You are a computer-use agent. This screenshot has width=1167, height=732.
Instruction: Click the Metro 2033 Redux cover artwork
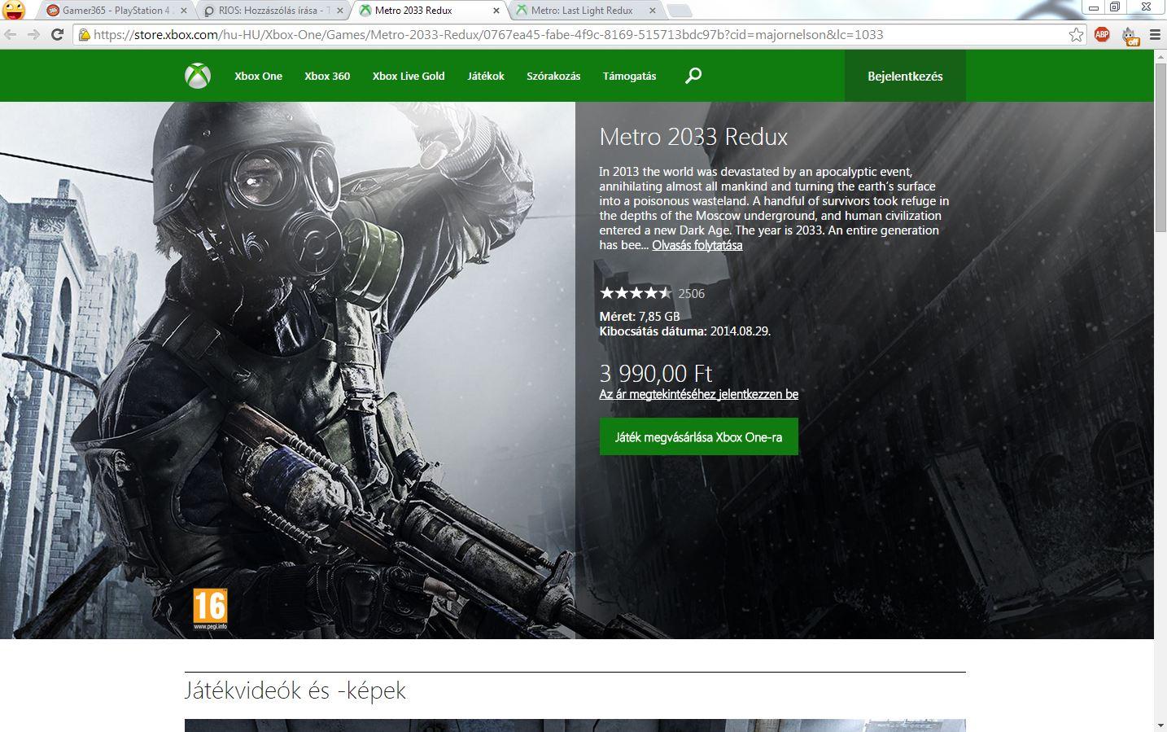pyautogui.click(x=287, y=370)
